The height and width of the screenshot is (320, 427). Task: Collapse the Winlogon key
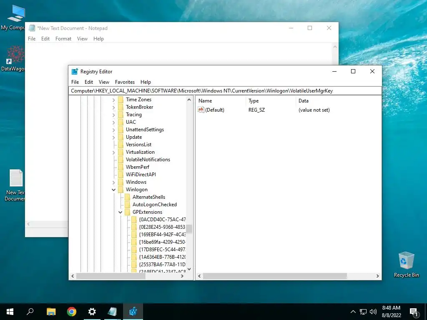[x=113, y=190]
